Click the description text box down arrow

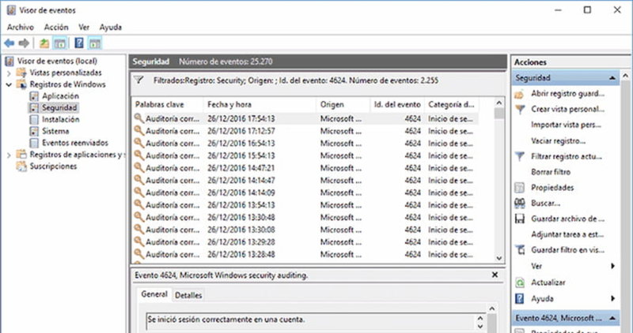480,327
